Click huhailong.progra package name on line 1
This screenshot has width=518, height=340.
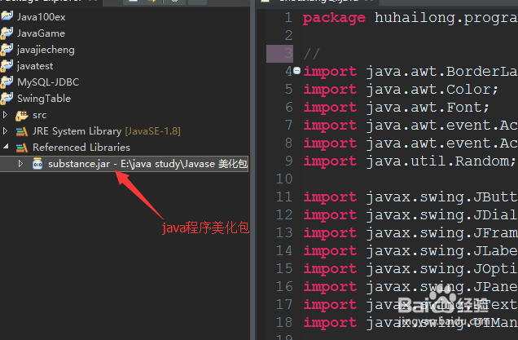click(446, 18)
